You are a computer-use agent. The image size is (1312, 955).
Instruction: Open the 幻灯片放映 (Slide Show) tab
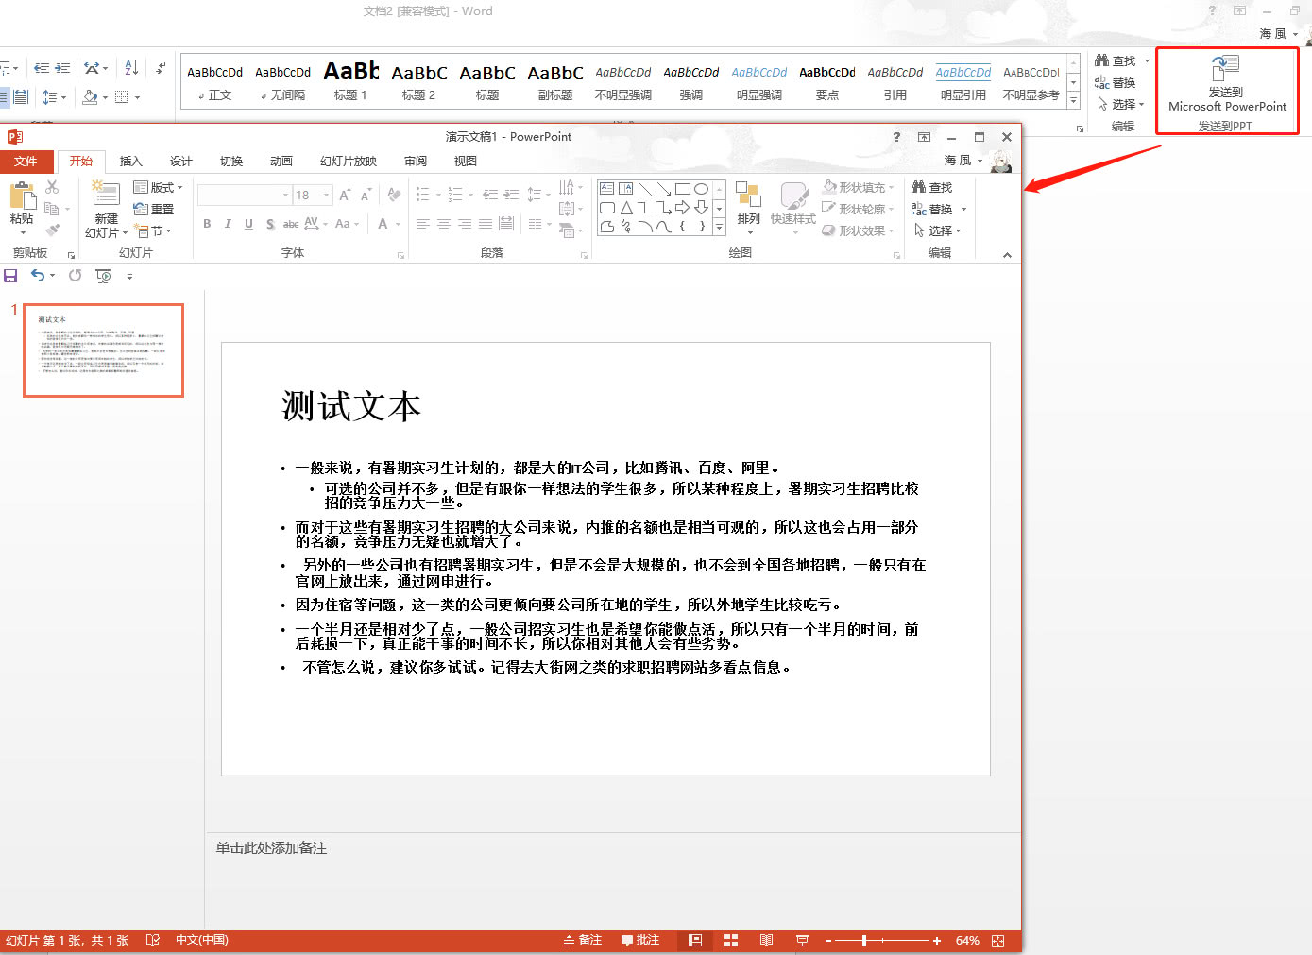point(347,161)
